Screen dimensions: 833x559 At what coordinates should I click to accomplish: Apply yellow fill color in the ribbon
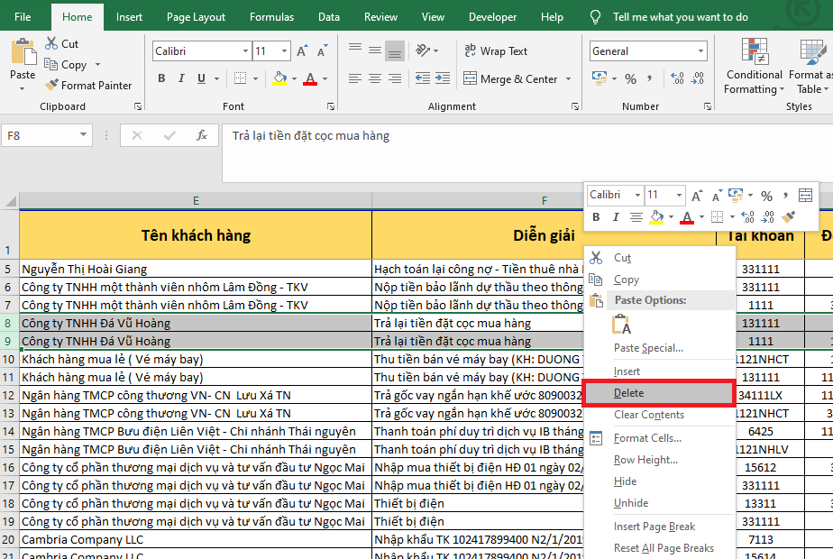tap(279, 79)
